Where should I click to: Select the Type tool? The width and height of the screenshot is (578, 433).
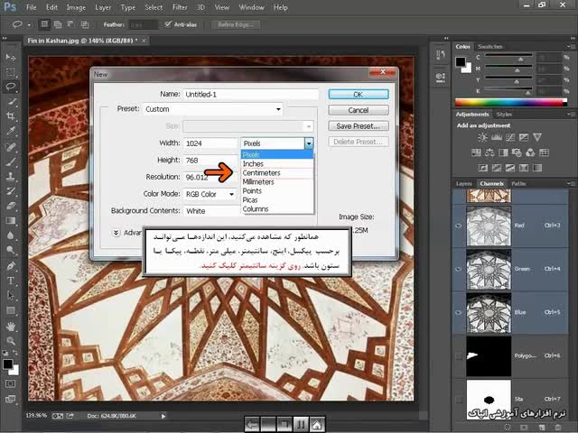[x=11, y=281]
